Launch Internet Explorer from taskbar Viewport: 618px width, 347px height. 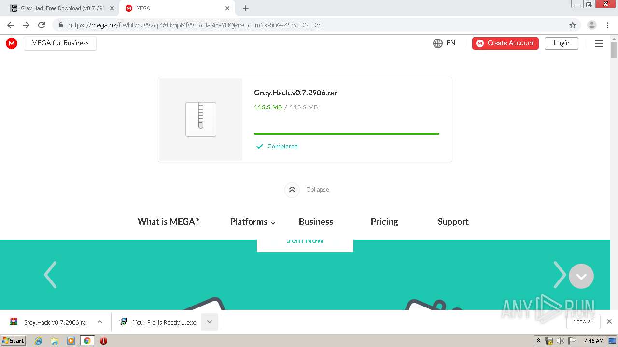[x=39, y=341]
